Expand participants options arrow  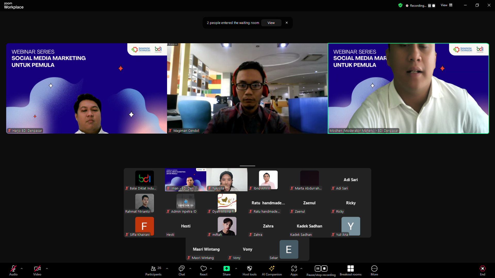click(x=167, y=268)
